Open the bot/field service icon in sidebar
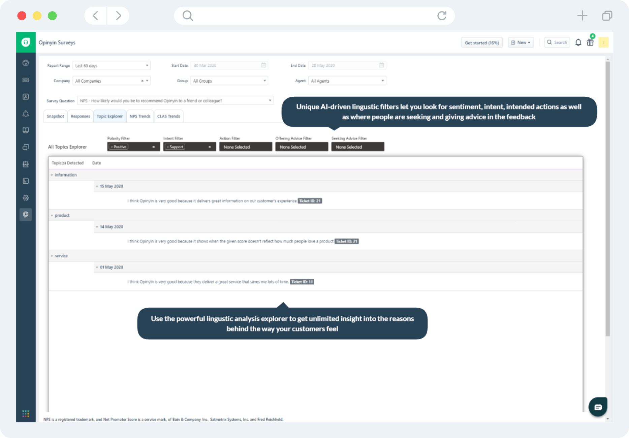This screenshot has height=438, width=629. 26,164
